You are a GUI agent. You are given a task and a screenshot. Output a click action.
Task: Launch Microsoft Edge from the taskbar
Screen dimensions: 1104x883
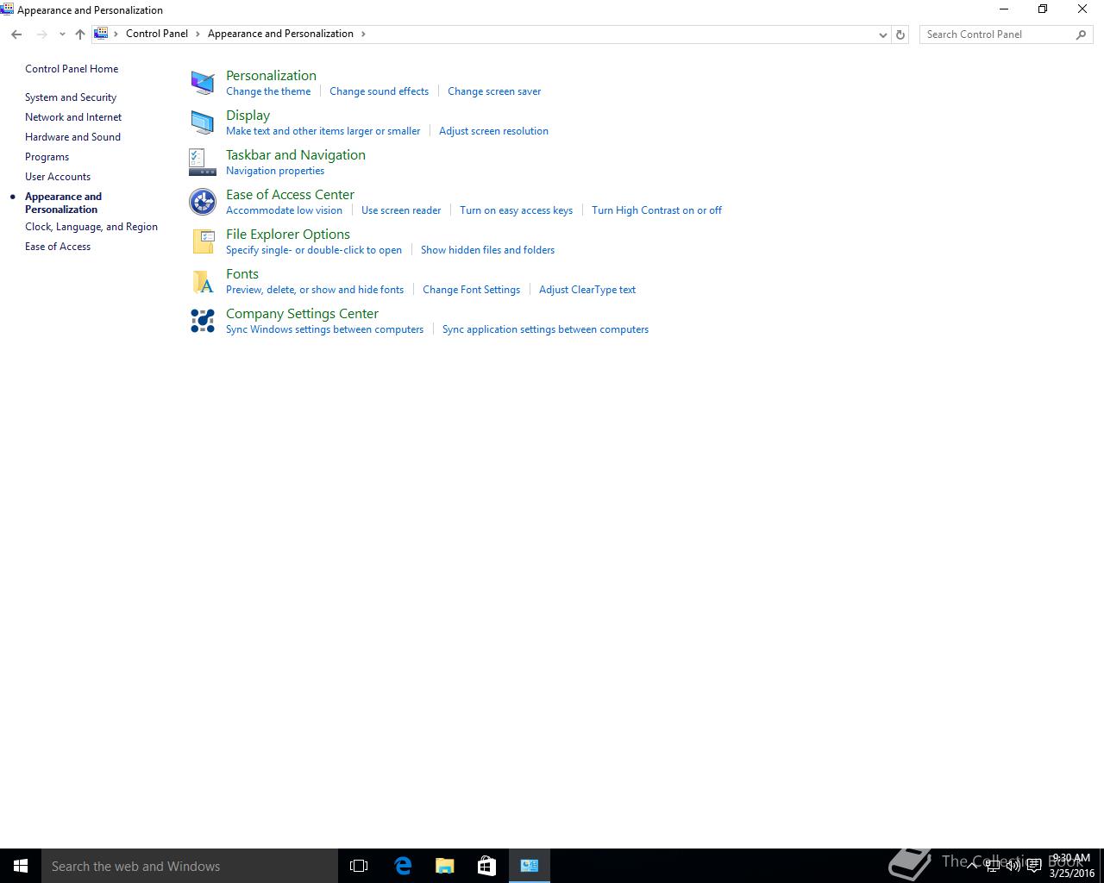(x=402, y=866)
